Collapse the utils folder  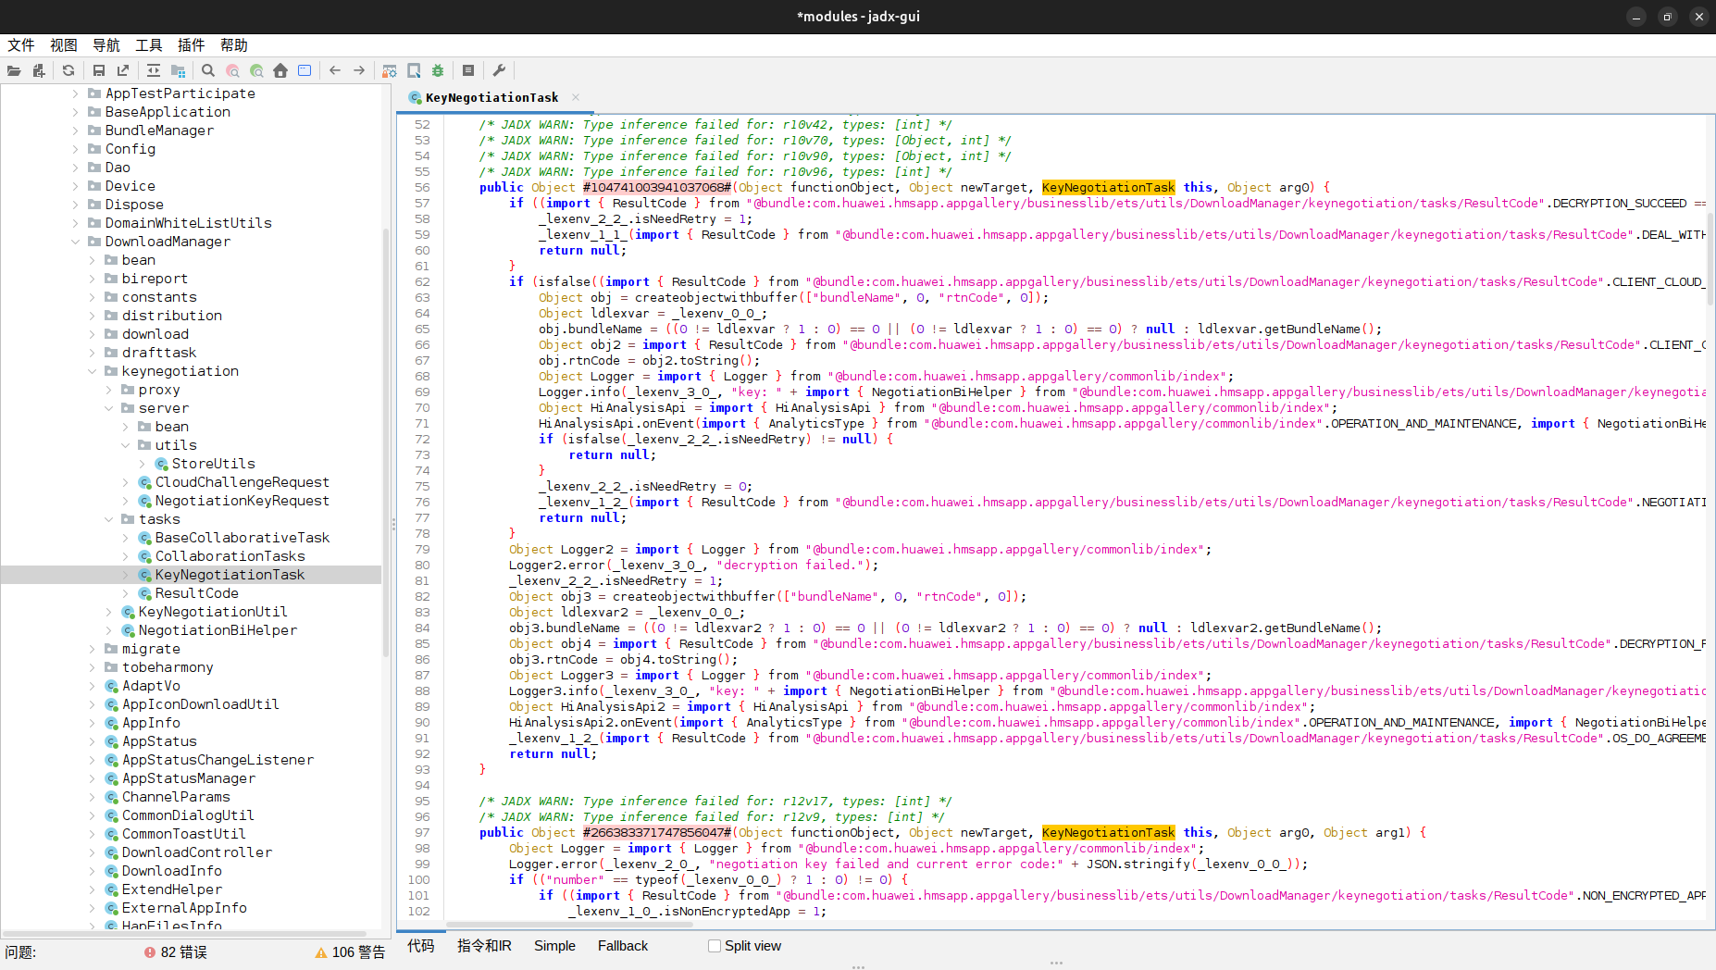[x=126, y=445]
